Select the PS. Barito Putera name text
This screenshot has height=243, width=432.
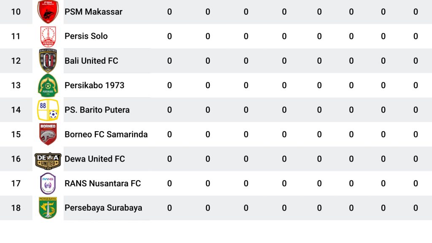tap(97, 110)
